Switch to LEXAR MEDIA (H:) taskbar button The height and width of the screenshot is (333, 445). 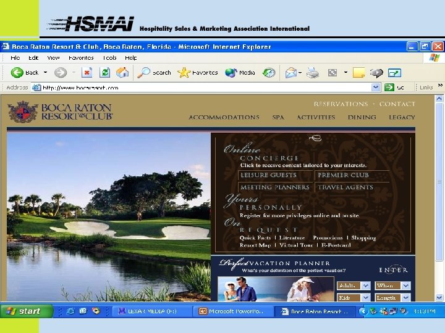point(152,311)
